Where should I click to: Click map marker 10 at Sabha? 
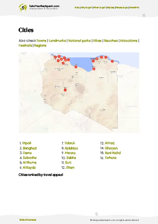(x=65, y=90)
